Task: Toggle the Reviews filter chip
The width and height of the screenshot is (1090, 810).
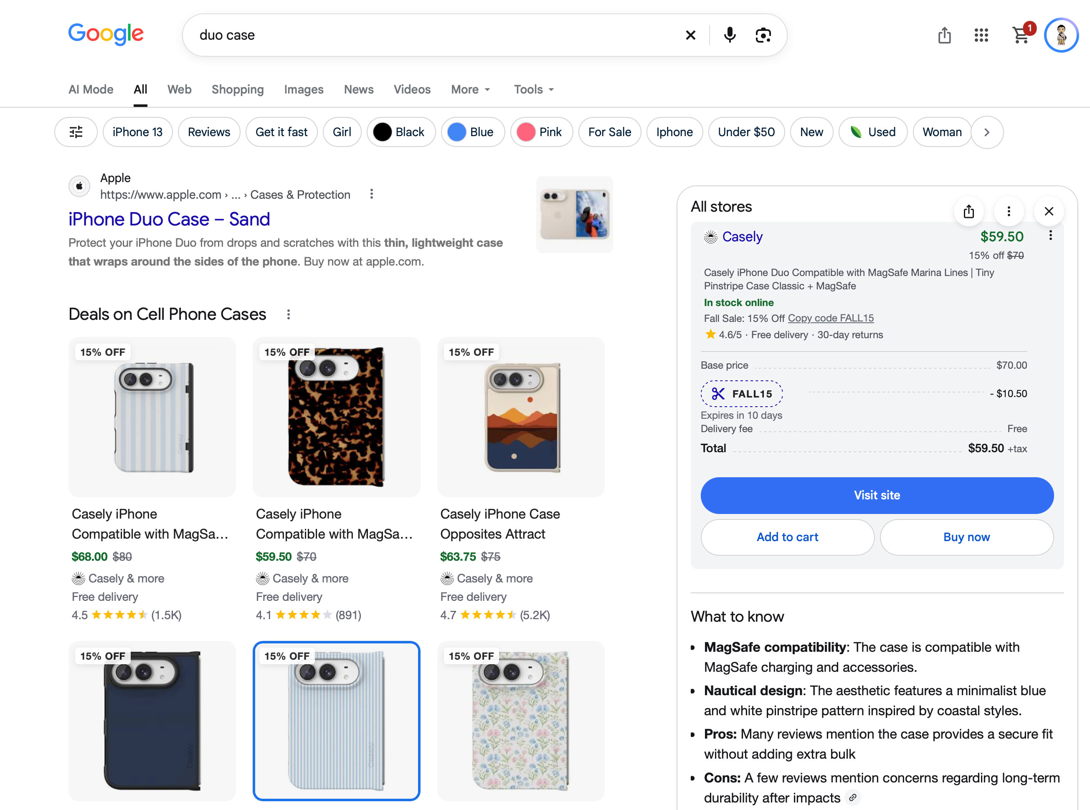Action: tap(209, 132)
